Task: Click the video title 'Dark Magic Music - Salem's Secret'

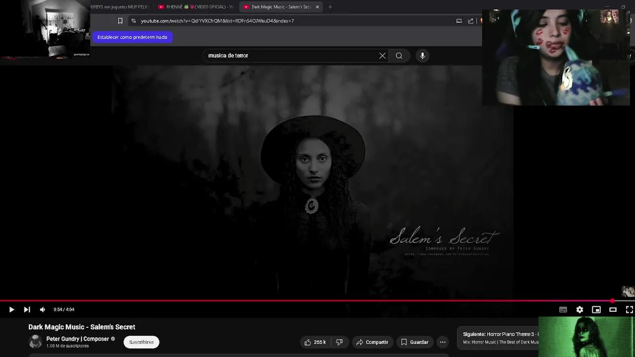Action: point(82,327)
